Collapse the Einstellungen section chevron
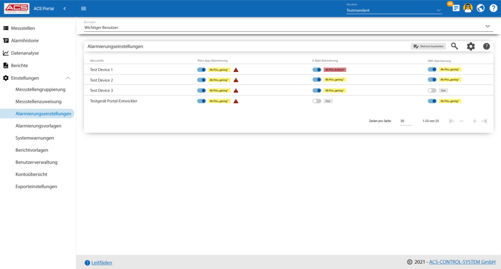This screenshot has height=269, width=501. (x=68, y=78)
